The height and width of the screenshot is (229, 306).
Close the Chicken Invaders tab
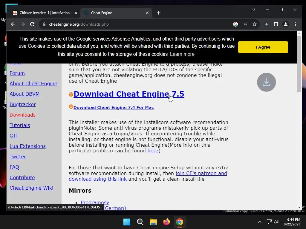point(76,13)
